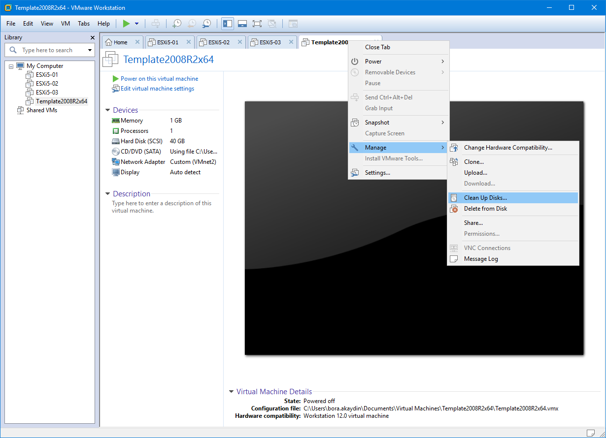The image size is (606, 438).
Task: Collapse the Virtual Machine Details section
Action: (231, 391)
